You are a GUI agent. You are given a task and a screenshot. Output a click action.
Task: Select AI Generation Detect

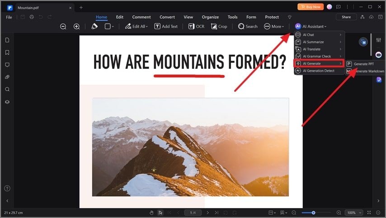[x=319, y=71]
